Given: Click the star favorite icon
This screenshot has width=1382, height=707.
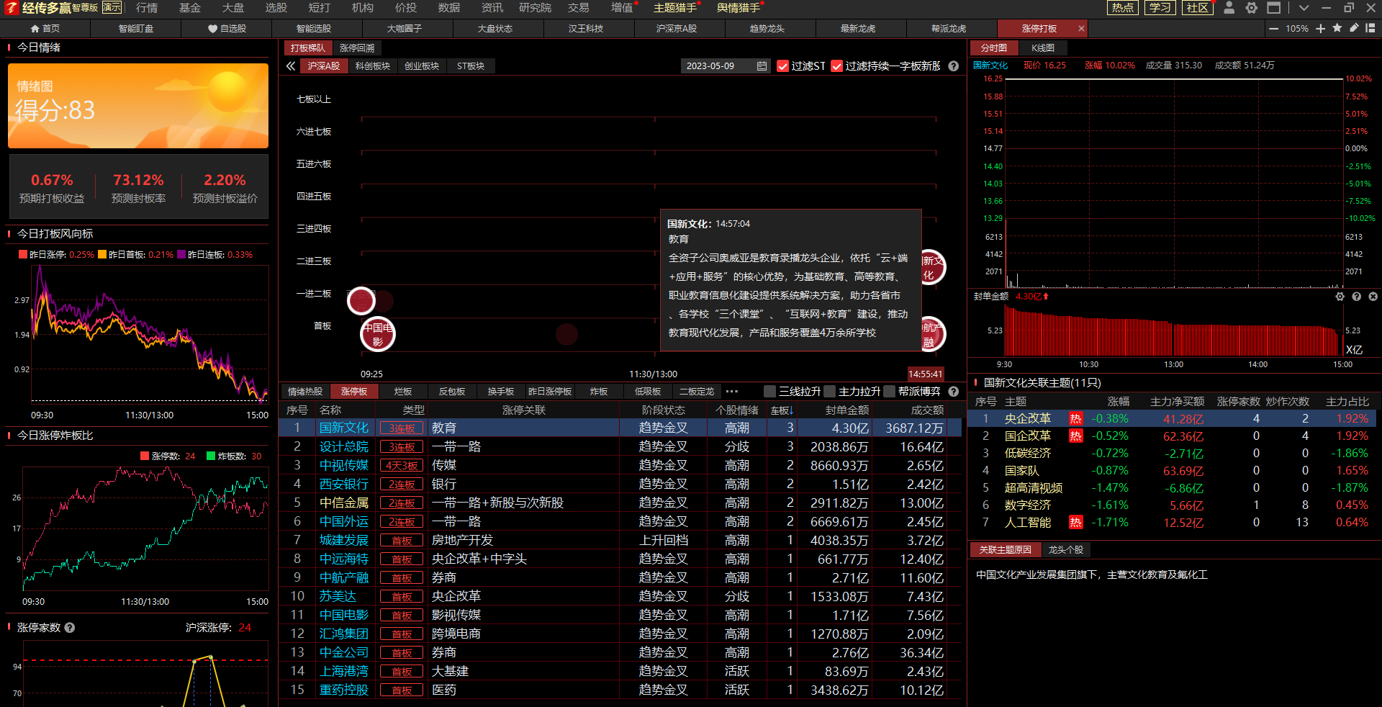Looking at the screenshot, I should coord(1337,28).
